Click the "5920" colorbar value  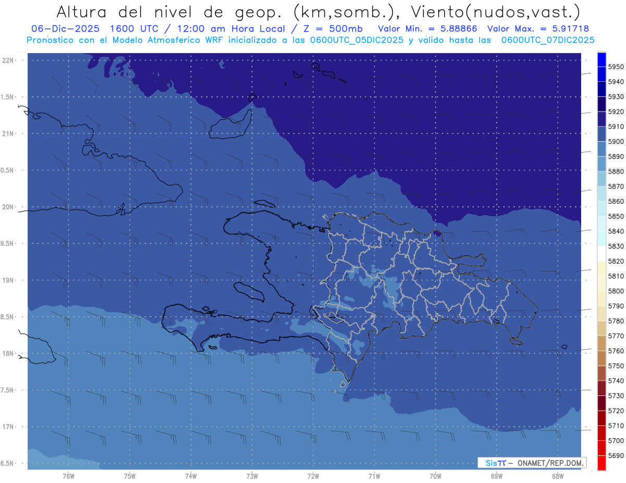click(616, 112)
